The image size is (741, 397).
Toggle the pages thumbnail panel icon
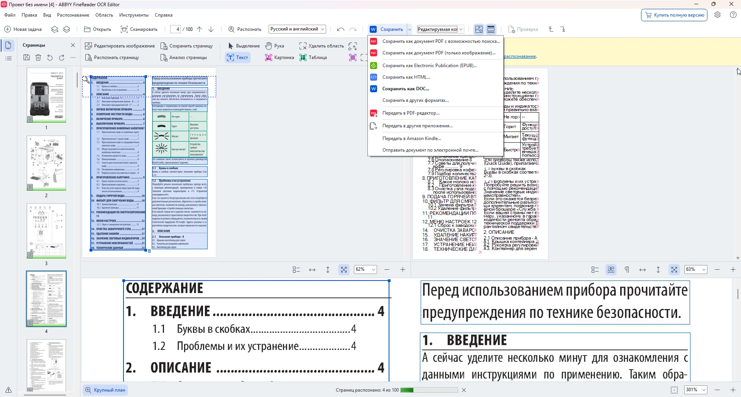coord(8,46)
